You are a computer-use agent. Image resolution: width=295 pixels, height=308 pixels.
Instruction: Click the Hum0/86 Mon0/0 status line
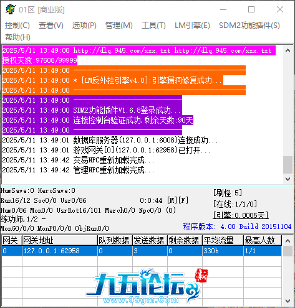(88, 210)
